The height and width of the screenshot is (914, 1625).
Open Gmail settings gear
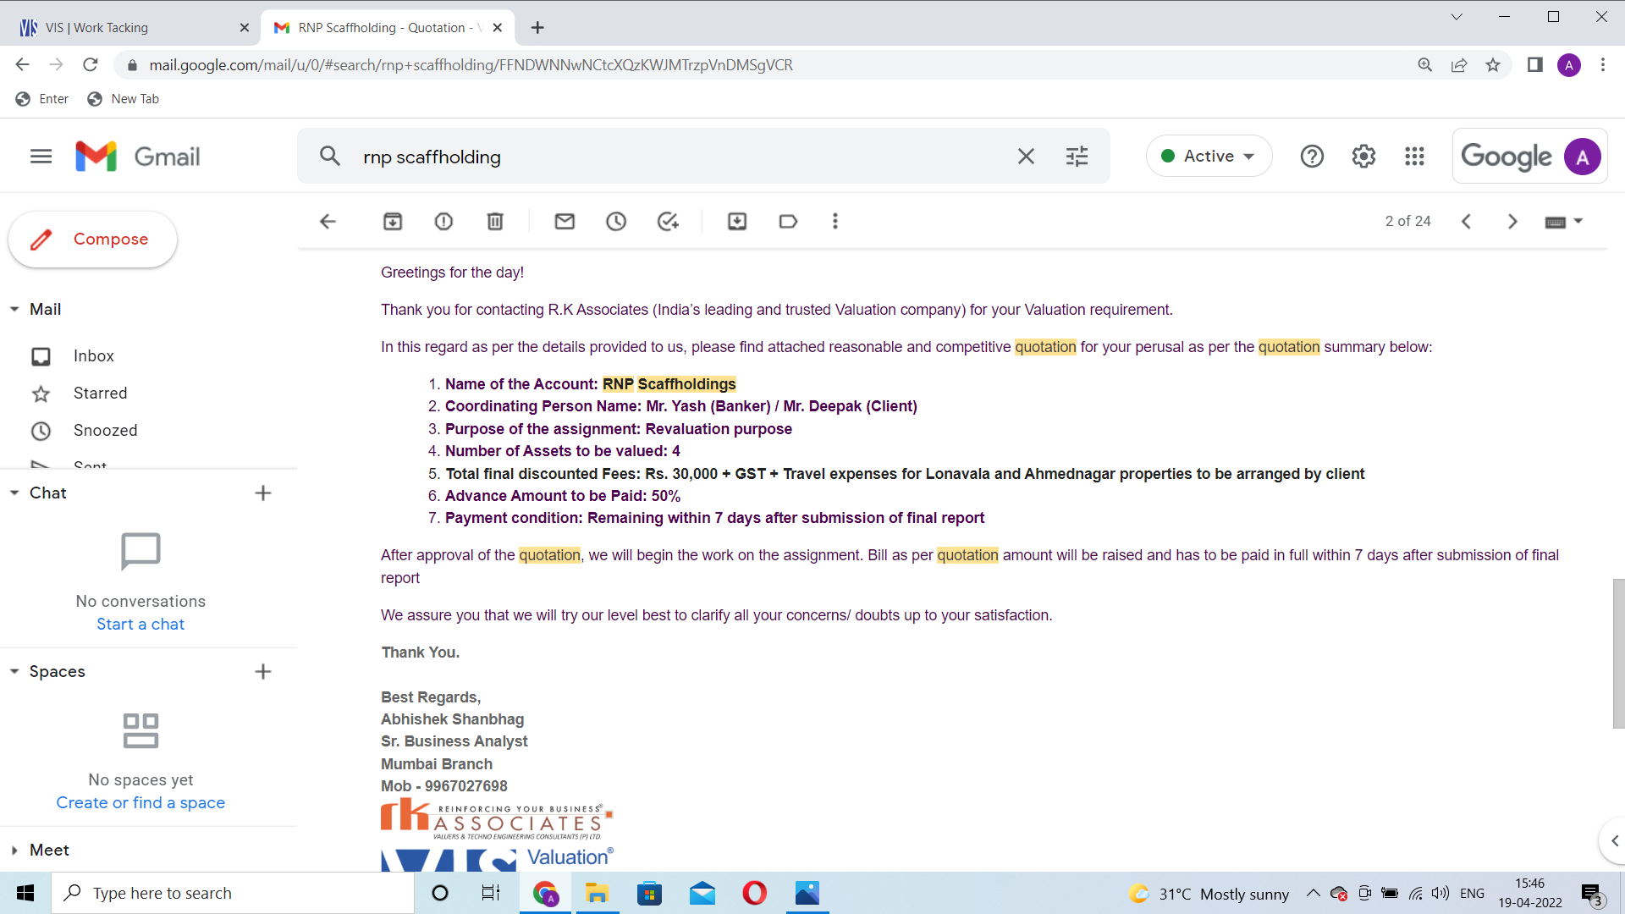pos(1363,157)
